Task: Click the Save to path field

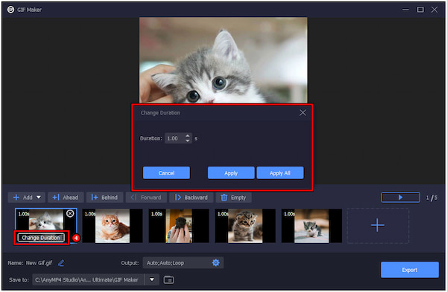Action: (x=89, y=280)
